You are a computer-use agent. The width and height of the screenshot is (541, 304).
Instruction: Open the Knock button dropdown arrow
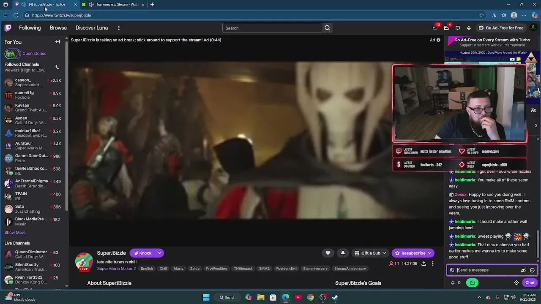pos(159,253)
